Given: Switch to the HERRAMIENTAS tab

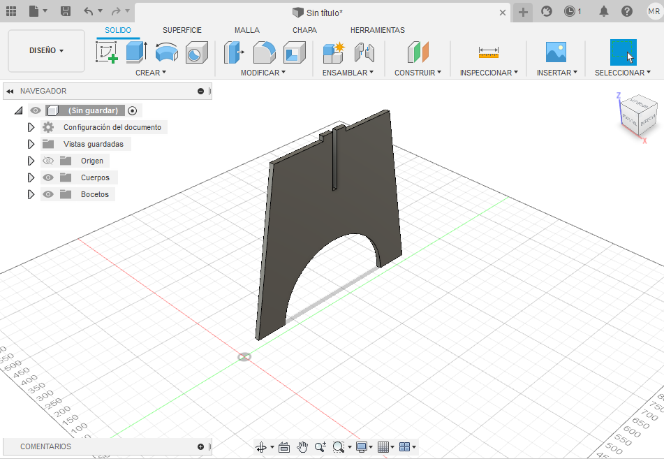Looking at the screenshot, I should click(377, 30).
